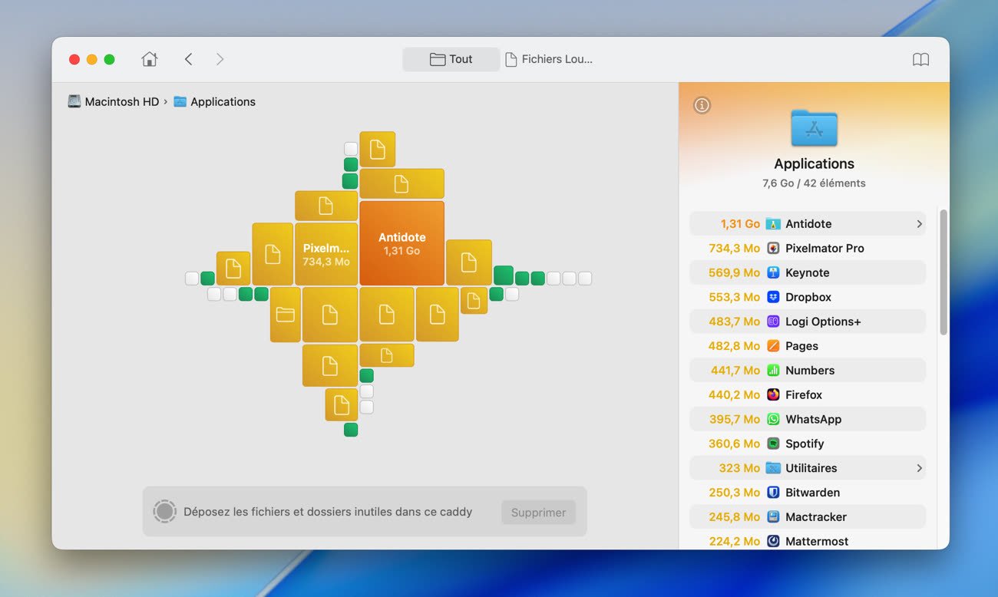Open the book guide icon
The image size is (998, 597).
pyautogui.click(x=920, y=59)
